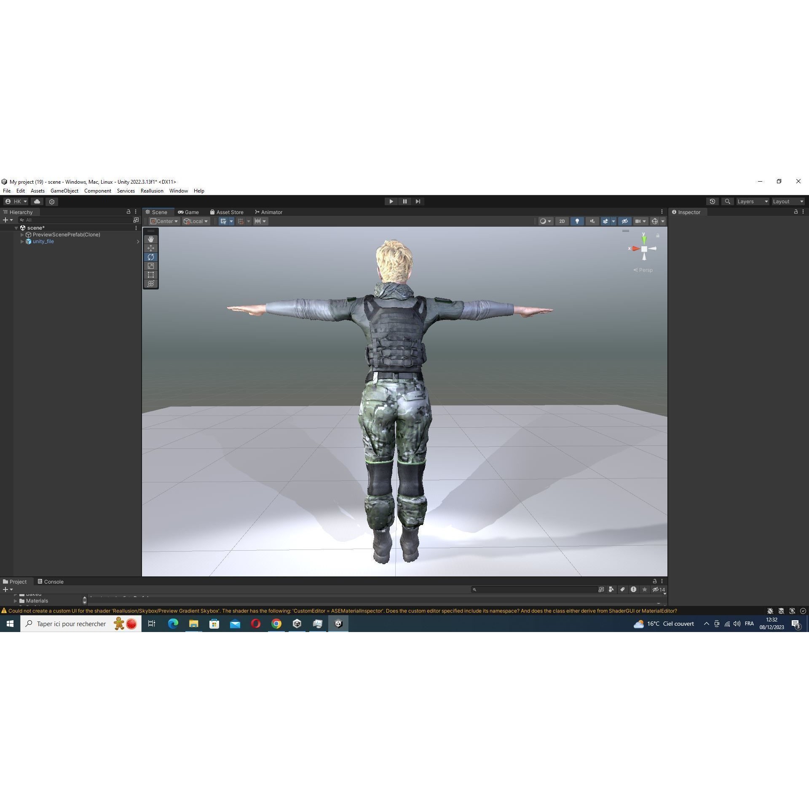
Task: Select the Rotate tool
Action: tap(151, 257)
